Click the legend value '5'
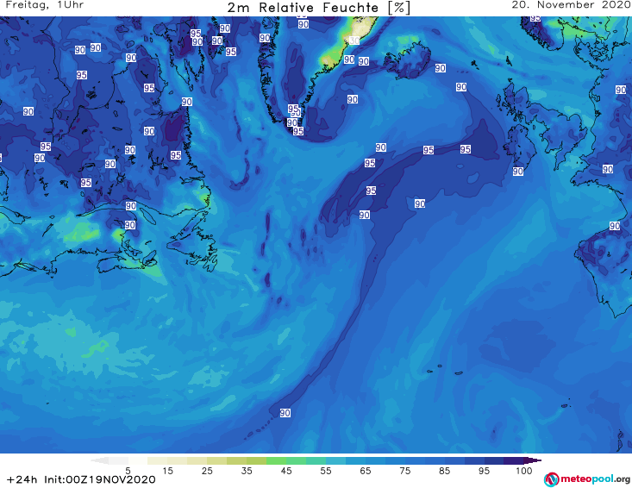This screenshot has height=488, width=632. point(128,471)
